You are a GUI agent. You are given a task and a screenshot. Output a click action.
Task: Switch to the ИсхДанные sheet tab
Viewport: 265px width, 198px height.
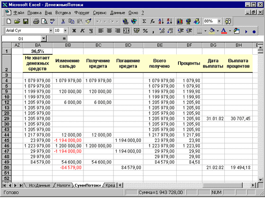(x=39, y=186)
